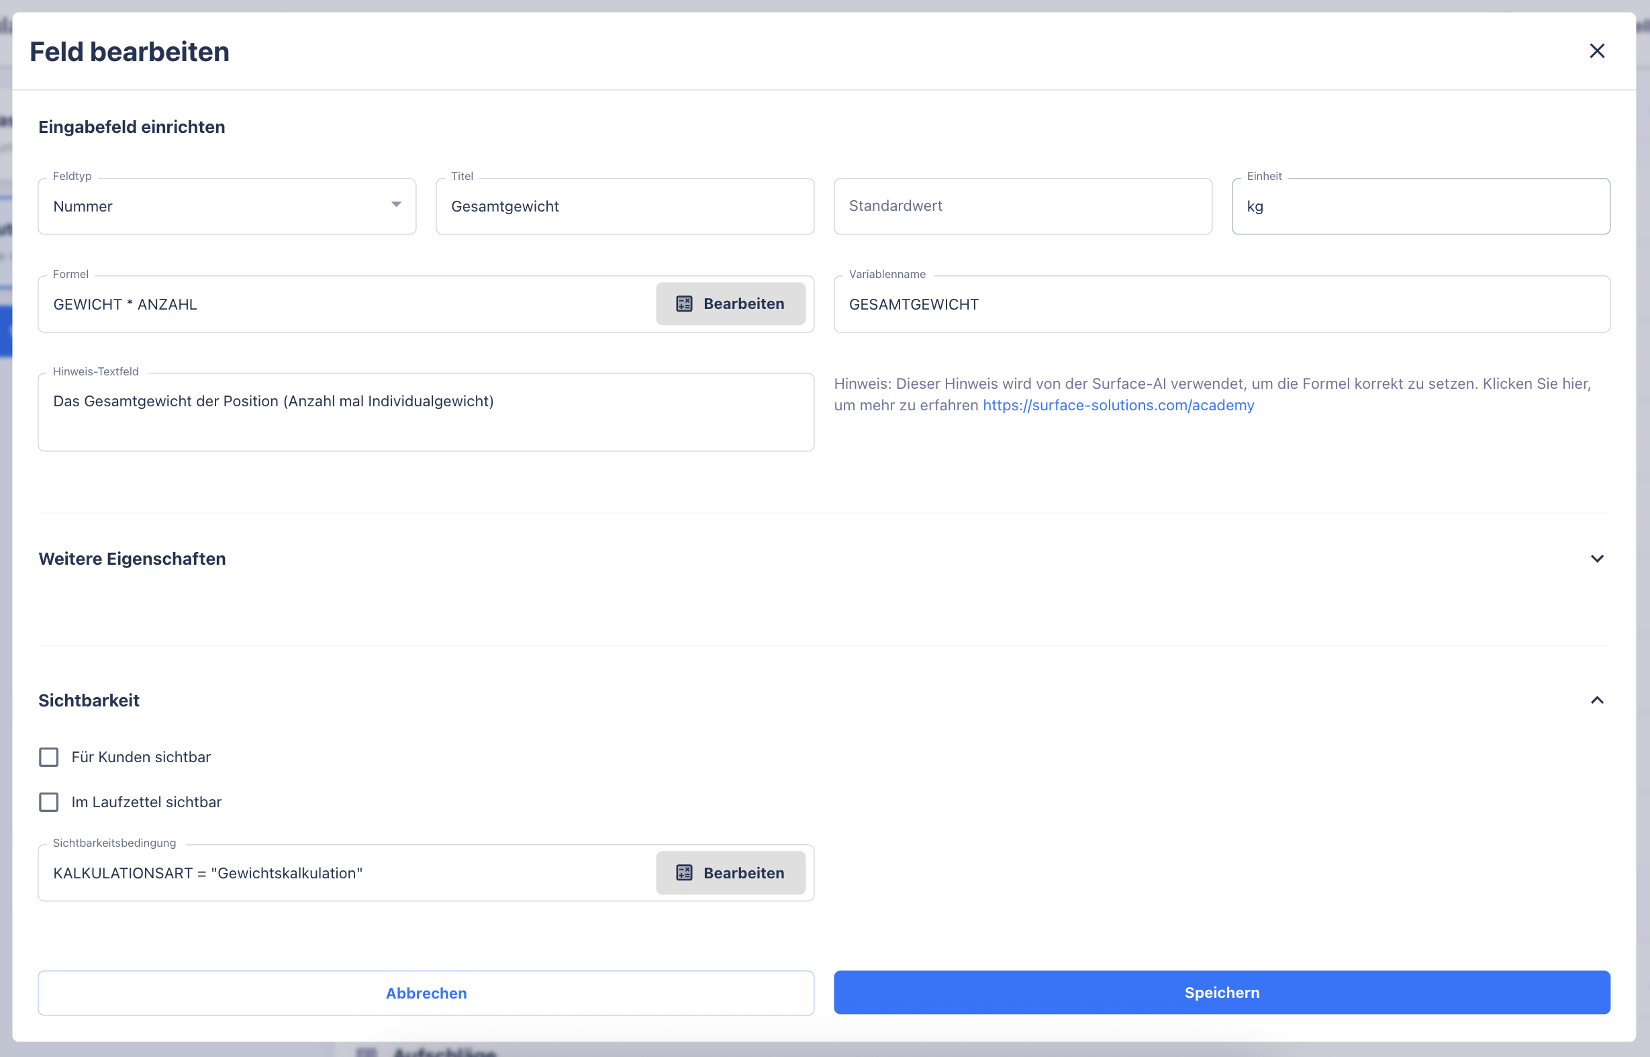Open the surface-solutions.com/academy link
Screen dimensions: 1650x1057
(1118, 405)
